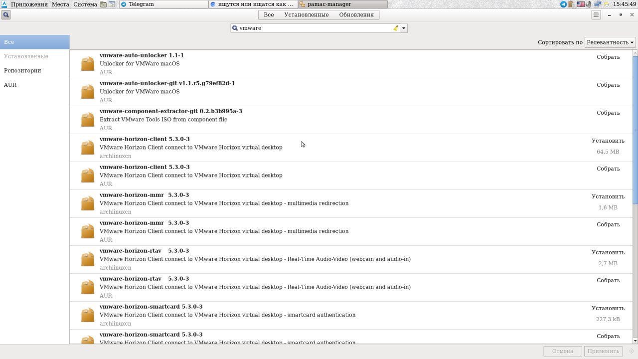This screenshot has width=638, height=359.
Task: Click the network connection tray icon
Action: tap(597, 4)
